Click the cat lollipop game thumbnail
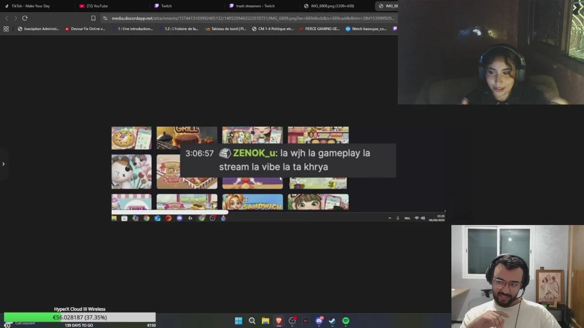Screen dimensions: 584x328 (131, 171)
